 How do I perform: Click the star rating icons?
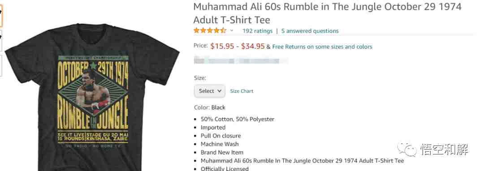210,30
